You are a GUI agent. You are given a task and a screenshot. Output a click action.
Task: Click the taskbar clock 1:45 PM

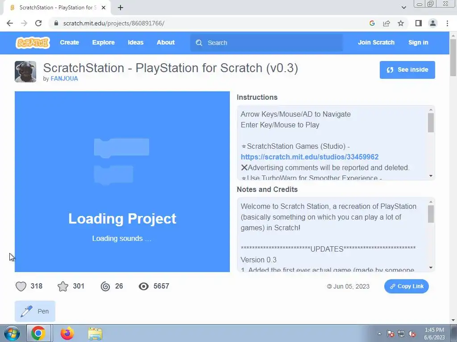pos(434,334)
